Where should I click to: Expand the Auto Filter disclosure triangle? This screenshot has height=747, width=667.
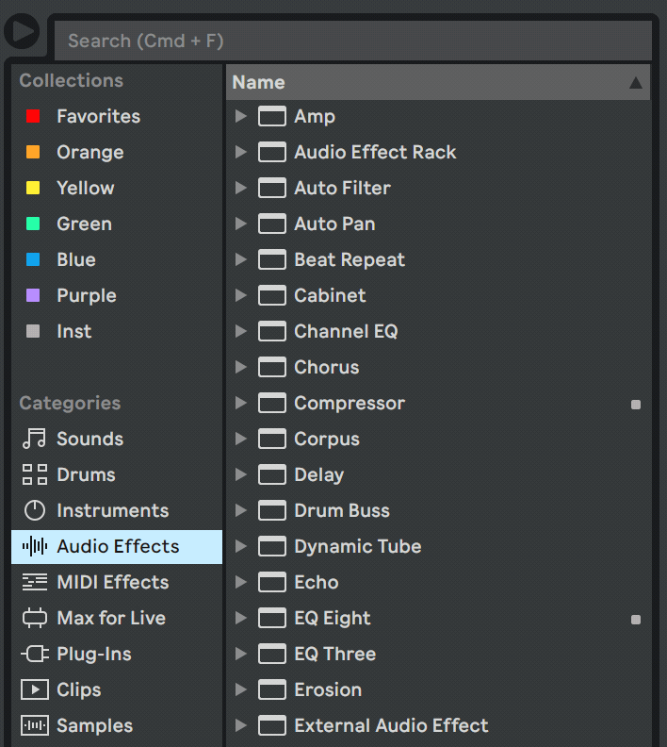point(241,188)
